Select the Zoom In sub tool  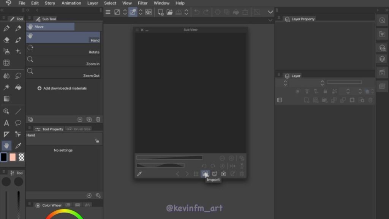click(x=63, y=61)
